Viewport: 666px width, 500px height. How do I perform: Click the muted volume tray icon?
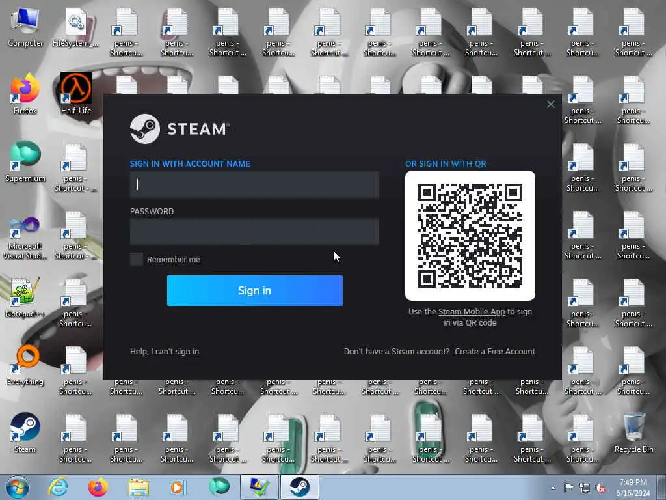click(600, 488)
